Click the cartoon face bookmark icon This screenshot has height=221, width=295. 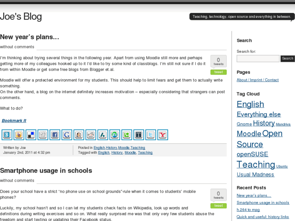[x=79, y=135]
